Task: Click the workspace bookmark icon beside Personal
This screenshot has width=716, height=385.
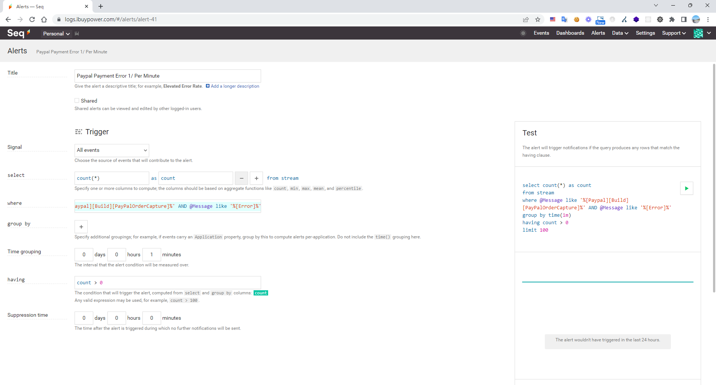Action: 77,34
